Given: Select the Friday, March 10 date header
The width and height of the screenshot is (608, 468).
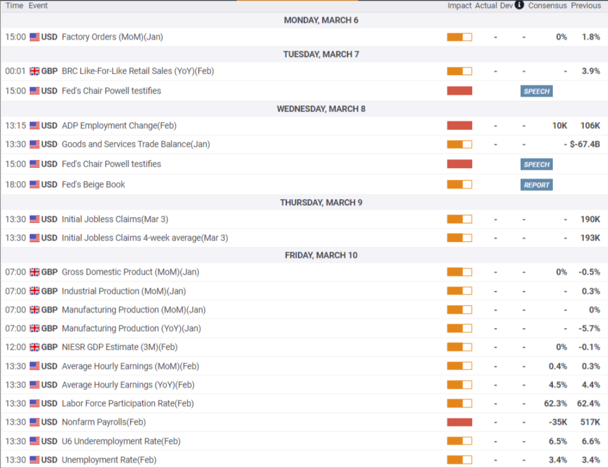Looking at the screenshot, I should click(321, 255).
